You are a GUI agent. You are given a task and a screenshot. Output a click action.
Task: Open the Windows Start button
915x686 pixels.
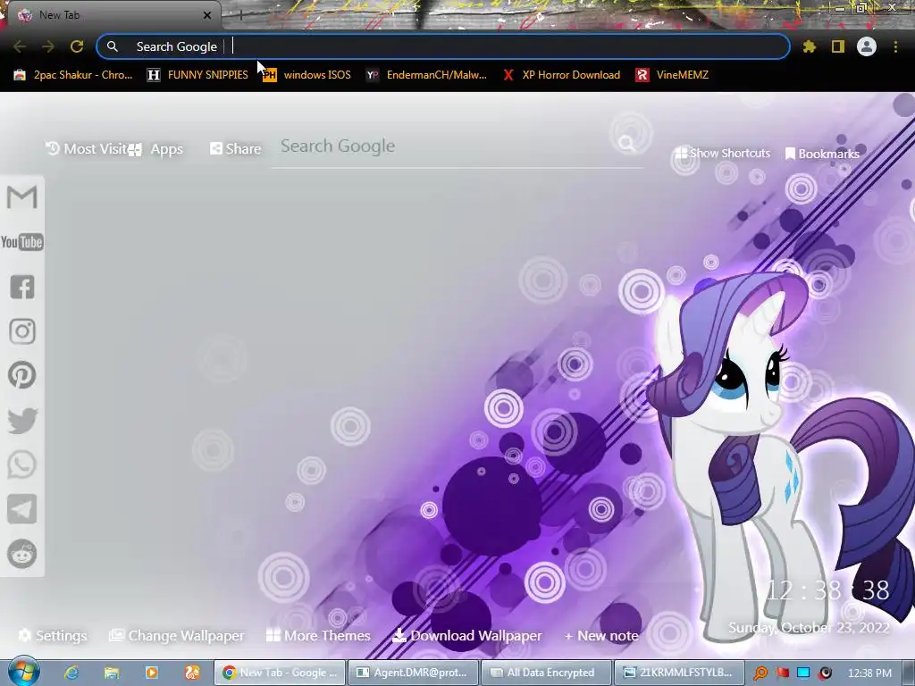coord(23,672)
